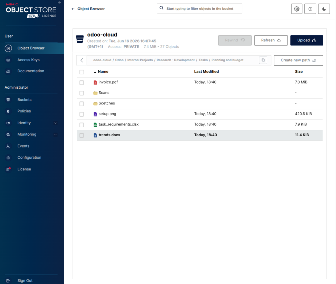Screen dimensions: 336x284
Task: Navigate to Odoo breadcrumb
Action: [119, 60]
